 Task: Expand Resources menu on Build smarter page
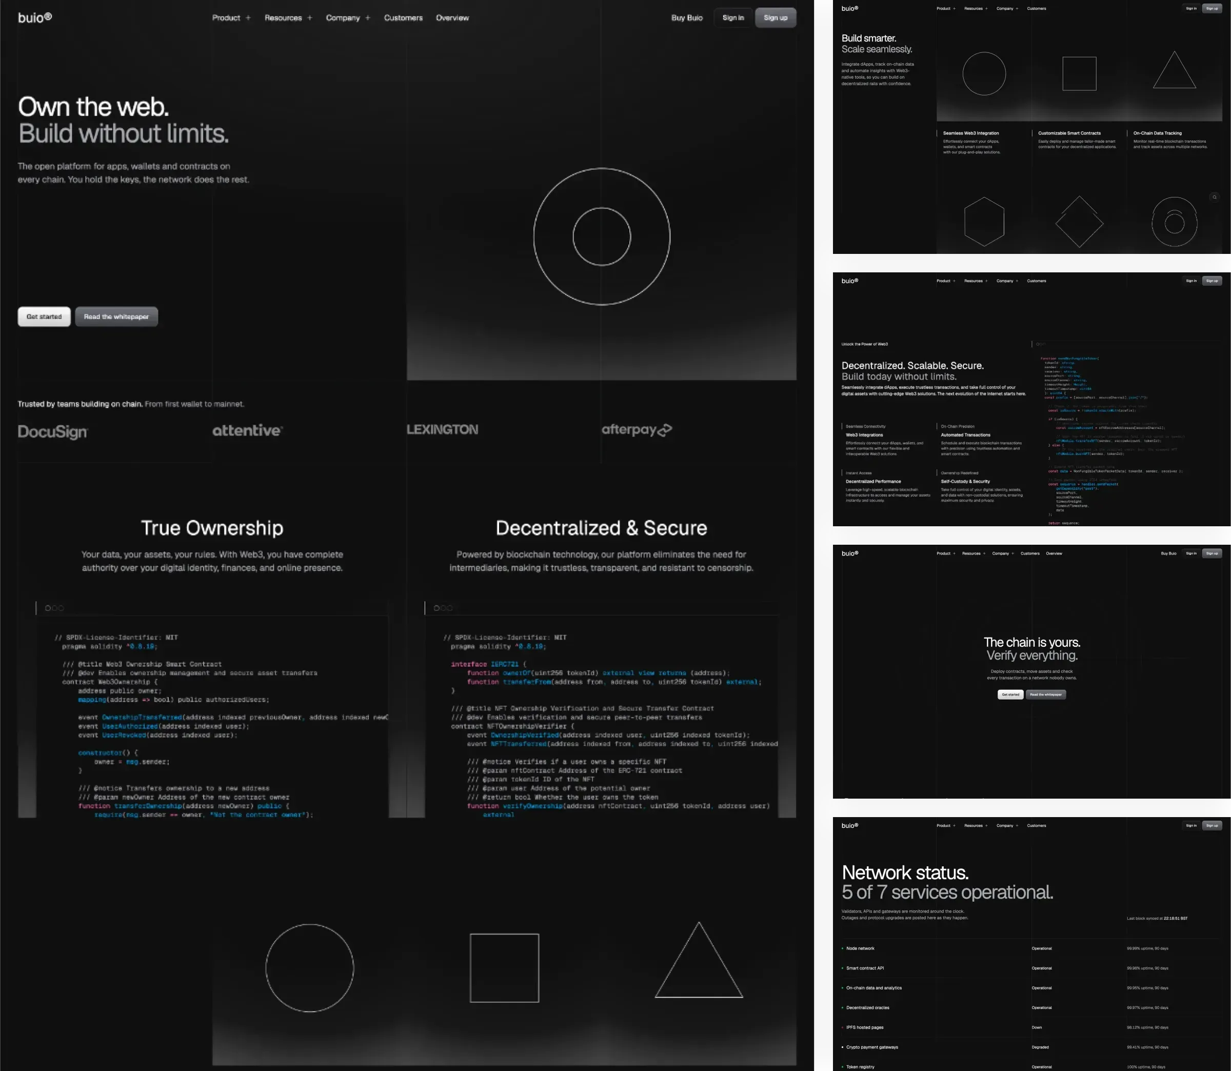pos(976,8)
